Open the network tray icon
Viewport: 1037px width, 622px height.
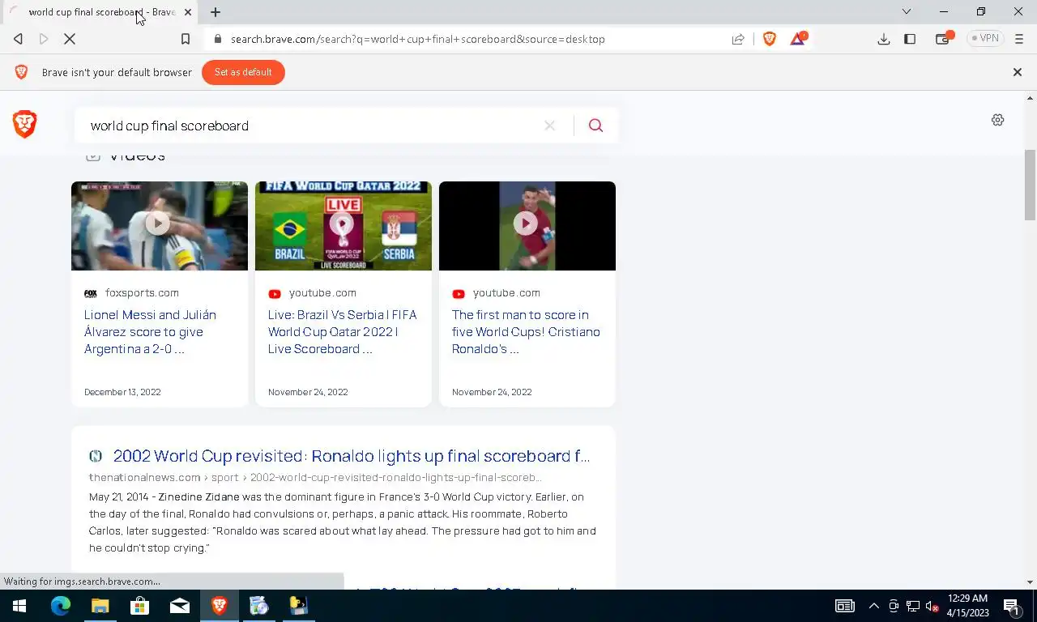click(913, 606)
